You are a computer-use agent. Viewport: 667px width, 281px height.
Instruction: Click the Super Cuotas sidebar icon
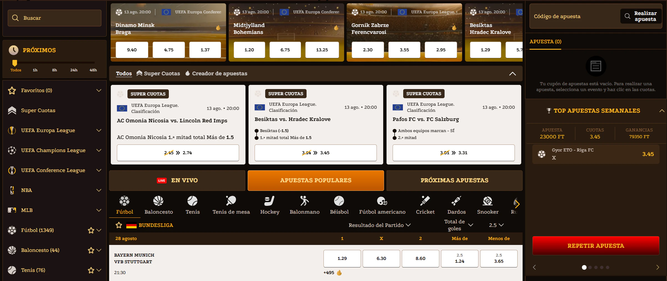pyautogui.click(x=12, y=110)
